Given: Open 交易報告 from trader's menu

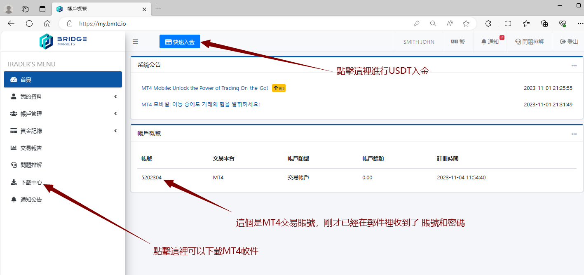Looking at the screenshot, I should click(x=31, y=148).
